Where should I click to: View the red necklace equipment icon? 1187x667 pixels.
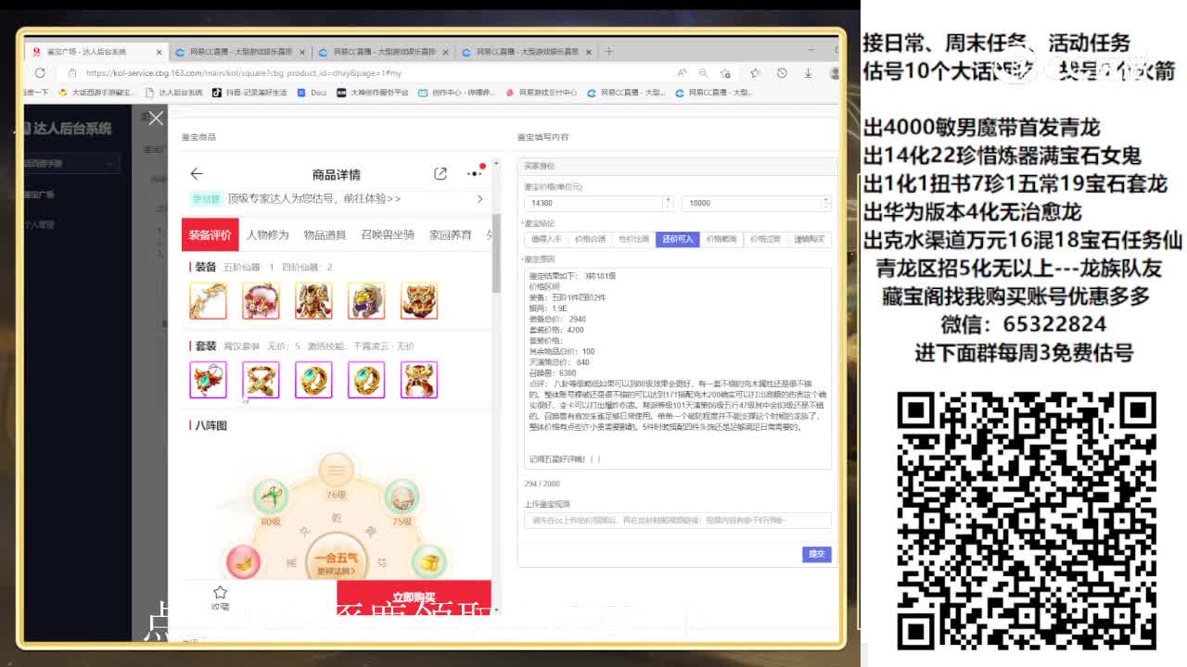coord(261,301)
